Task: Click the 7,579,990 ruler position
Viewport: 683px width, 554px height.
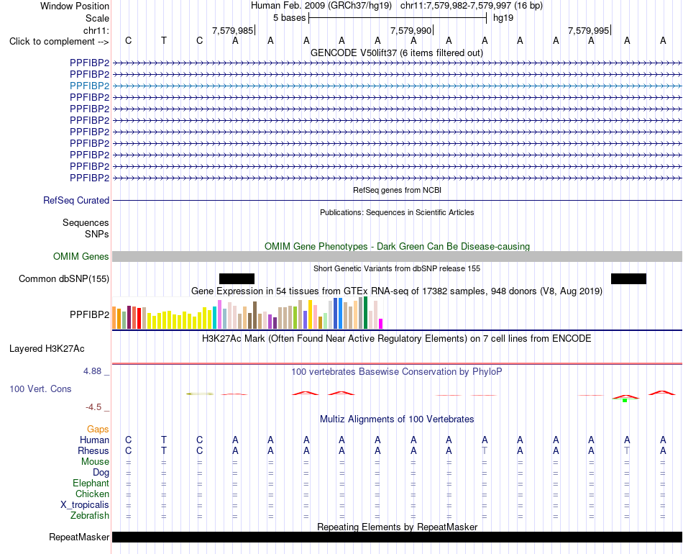Action: click(411, 30)
